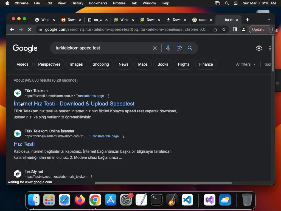Screen dimensions: 281x211
Task: Open the Profiles menu
Action: coord(119,3)
